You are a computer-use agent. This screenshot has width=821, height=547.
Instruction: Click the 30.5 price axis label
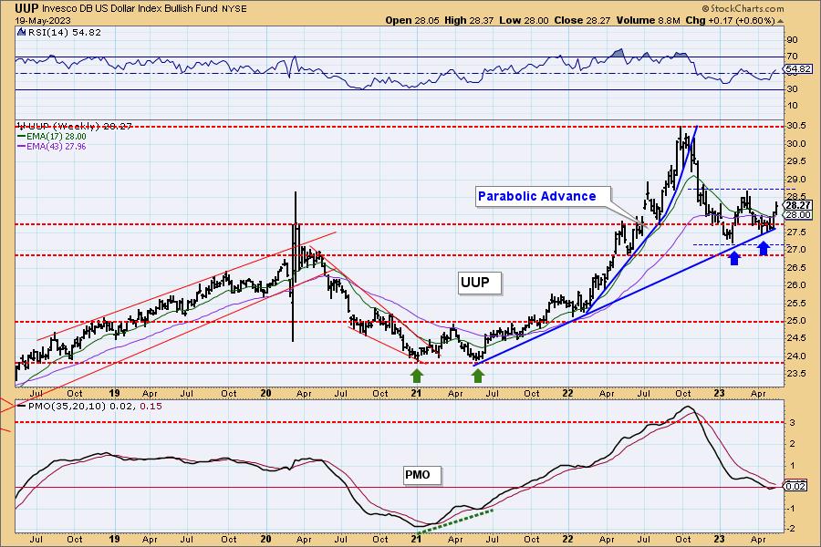(x=795, y=126)
